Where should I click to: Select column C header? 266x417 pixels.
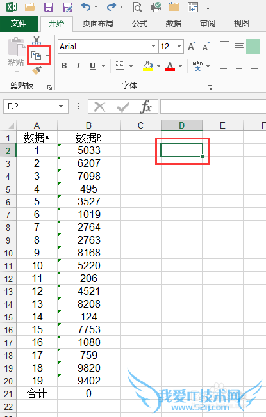pyautogui.click(x=141, y=125)
